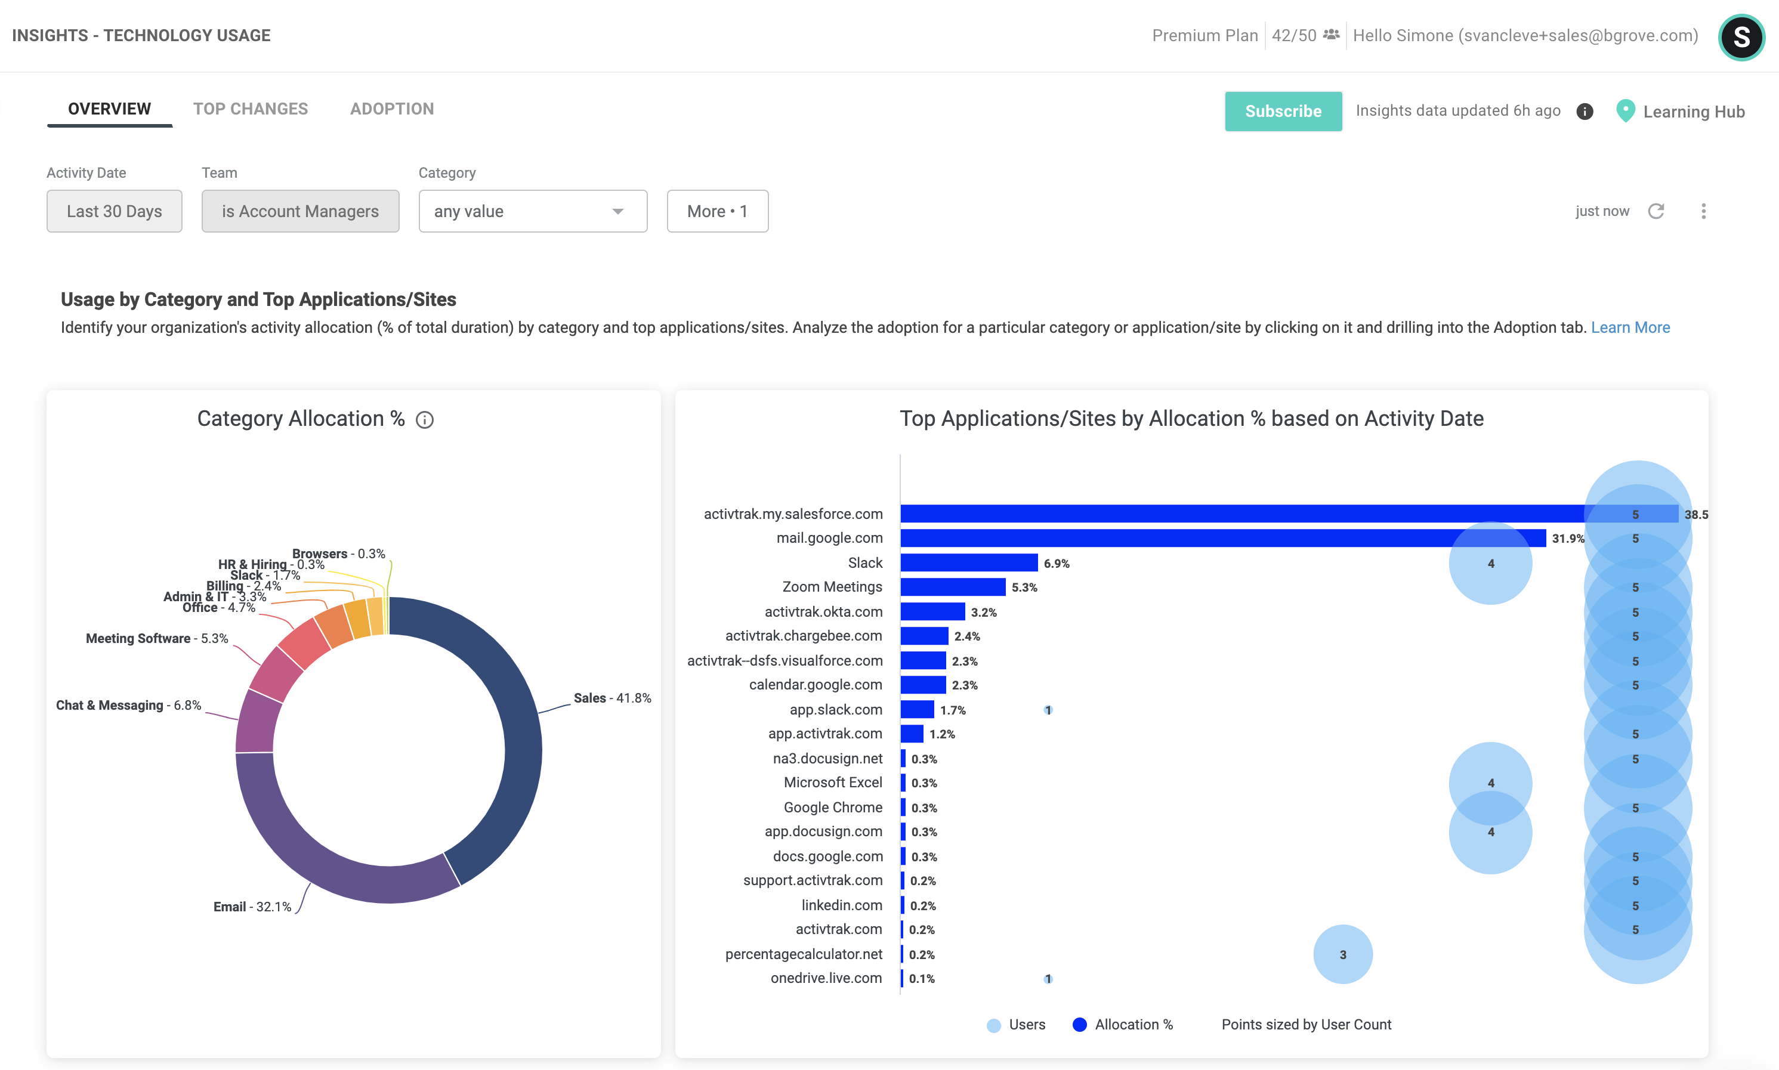Click the Slack users bubble showing 4
The image size is (1779, 1070).
pos(1490,563)
